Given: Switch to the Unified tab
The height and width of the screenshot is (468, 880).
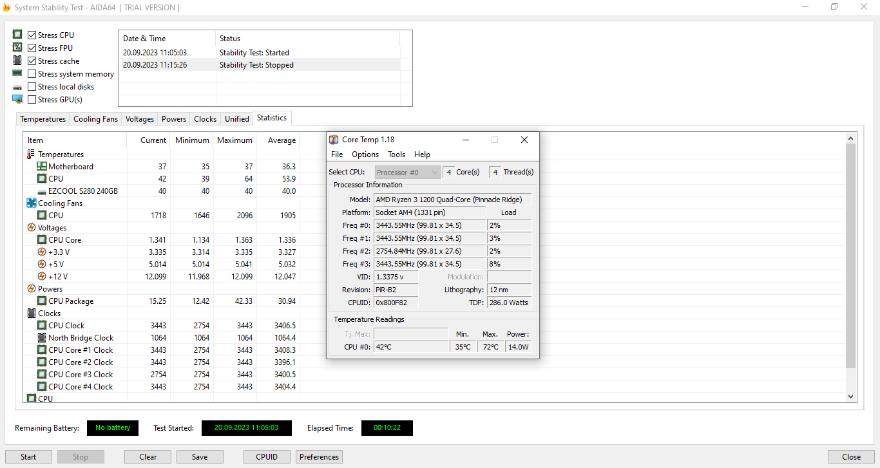Looking at the screenshot, I should [x=237, y=119].
